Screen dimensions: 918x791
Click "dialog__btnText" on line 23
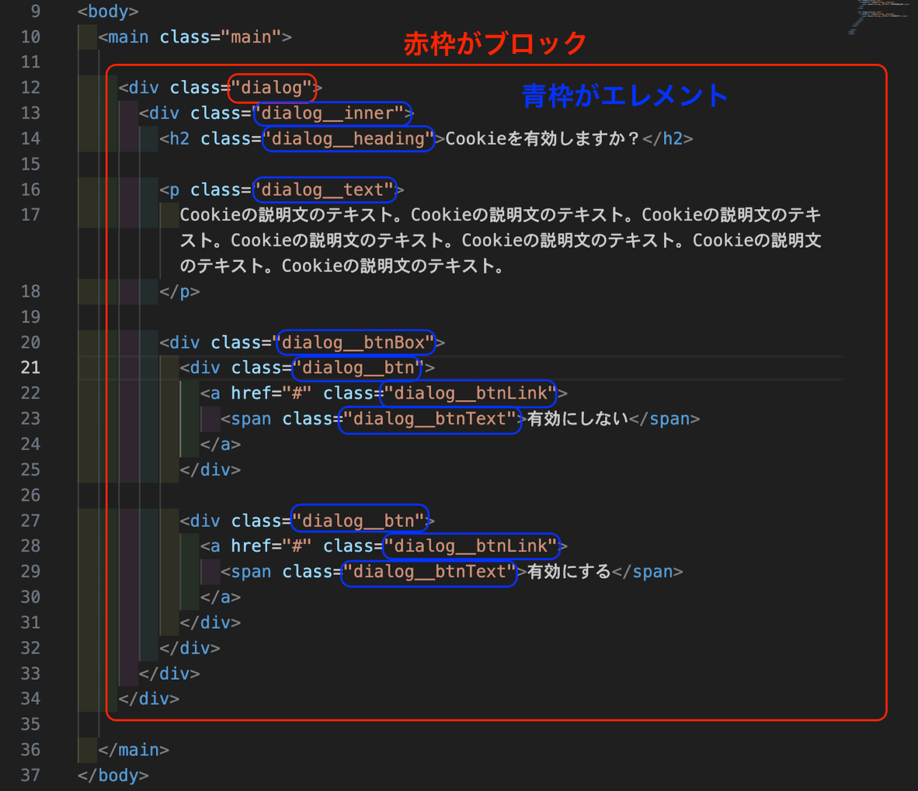(429, 419)
